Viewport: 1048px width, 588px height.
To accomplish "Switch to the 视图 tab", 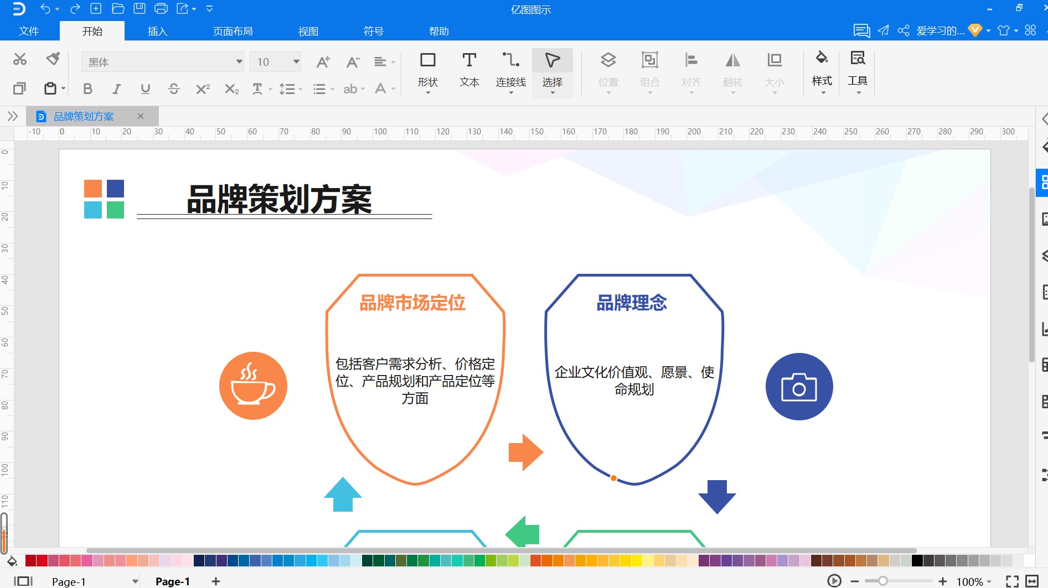I will tap(308, 32).
